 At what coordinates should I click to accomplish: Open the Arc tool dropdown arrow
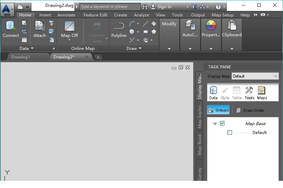click(138, 24)
